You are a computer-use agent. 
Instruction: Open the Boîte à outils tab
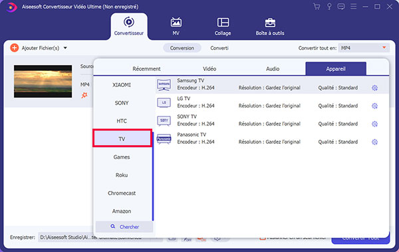(270, 27)
